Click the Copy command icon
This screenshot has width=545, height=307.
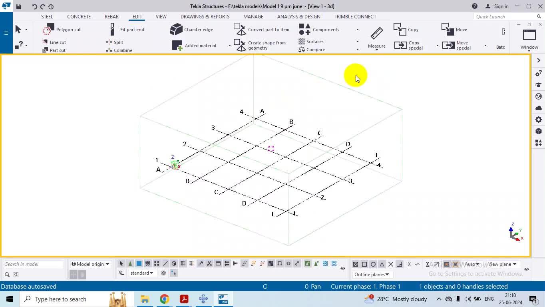406,30
